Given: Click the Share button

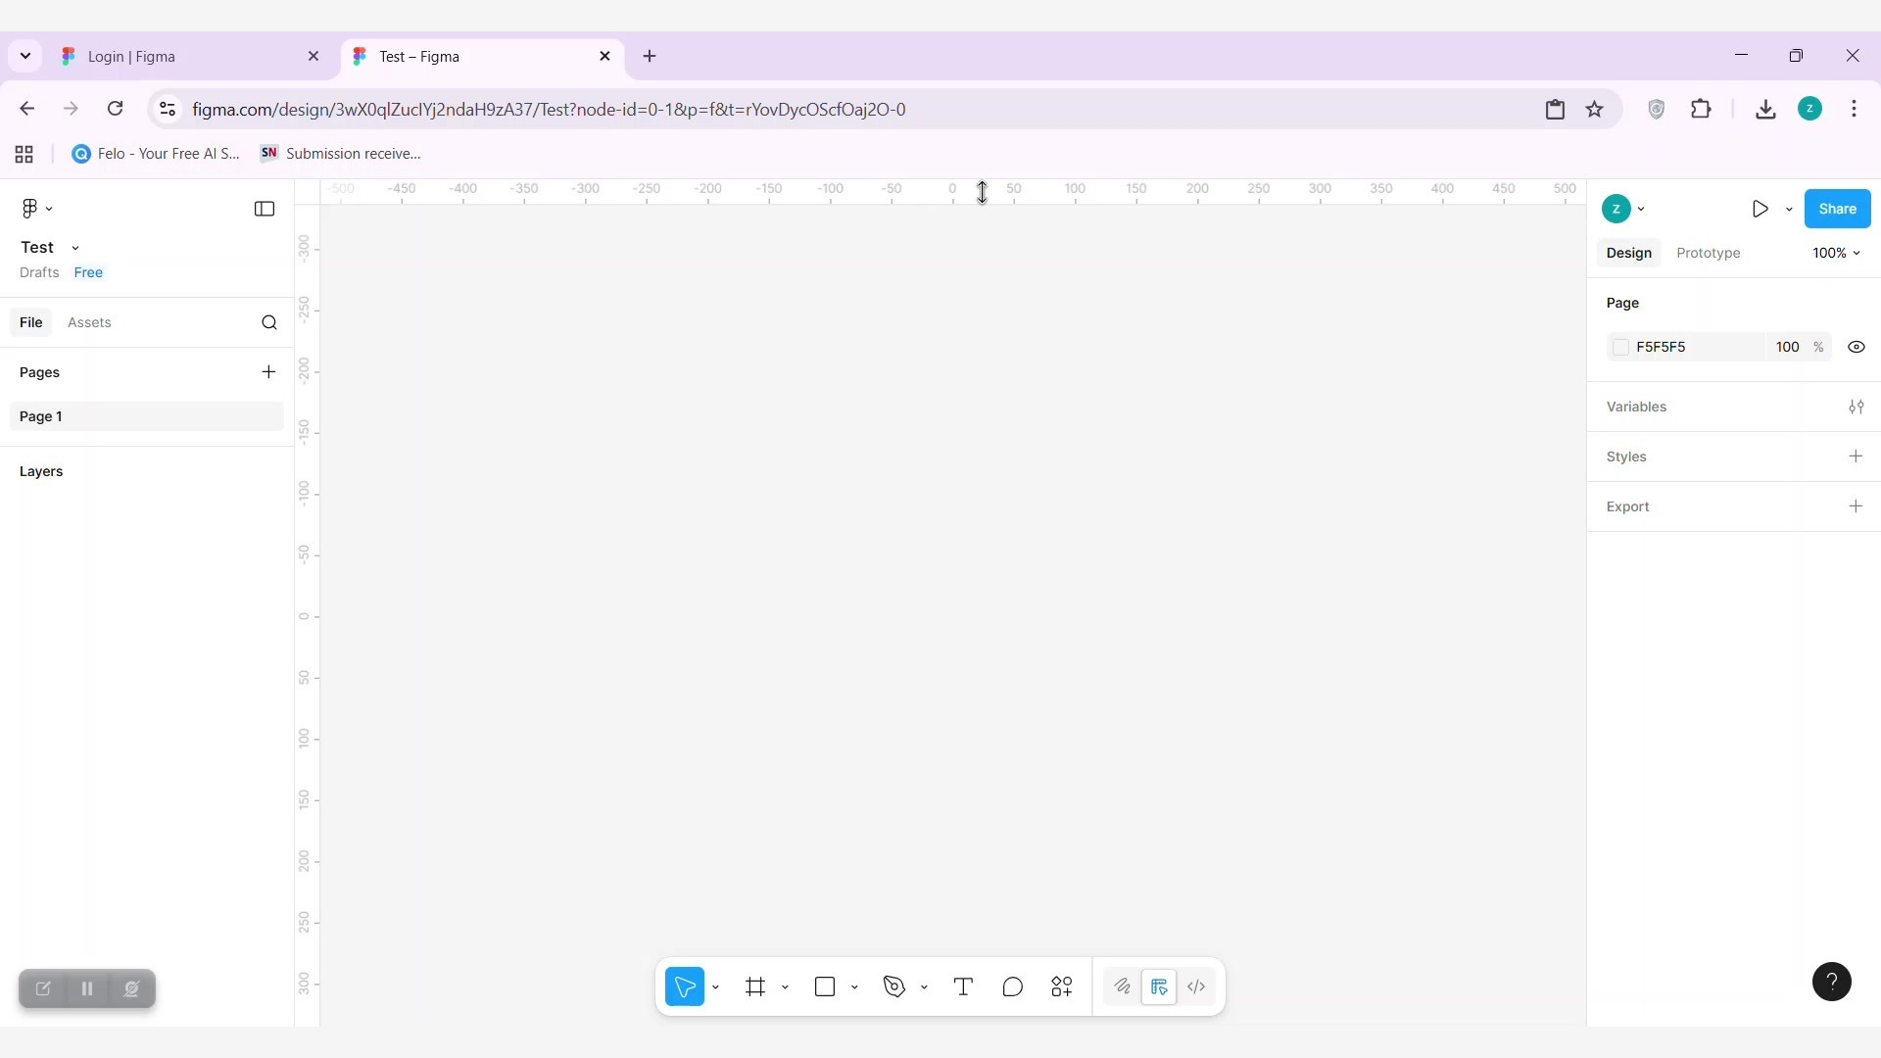Looking at the screenshot, I should click(1837, 209).
